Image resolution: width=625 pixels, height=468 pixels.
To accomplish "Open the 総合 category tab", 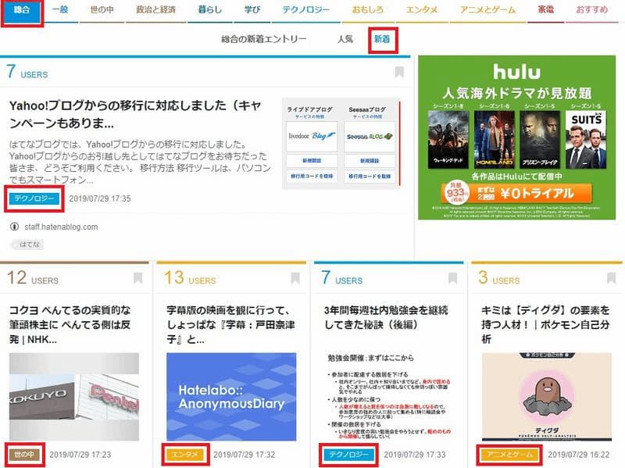I will pos(21,10).
